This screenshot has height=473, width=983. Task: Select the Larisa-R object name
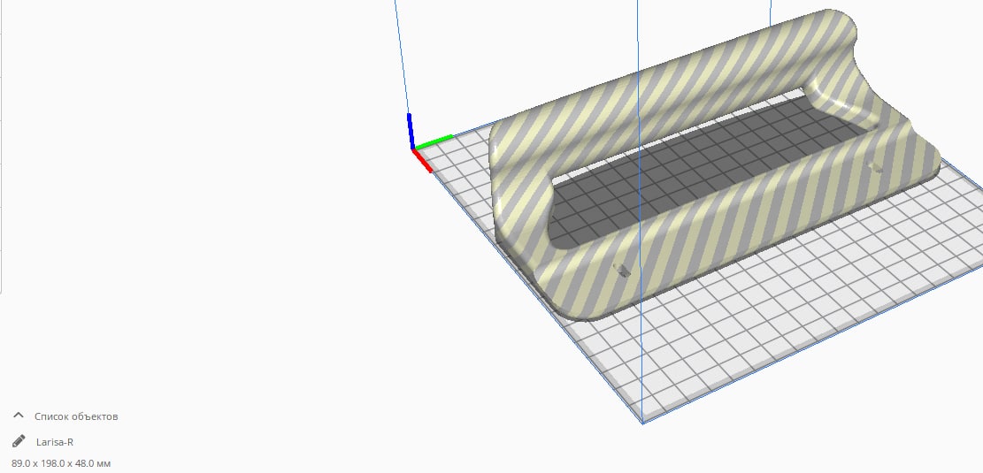pos(55,442)
